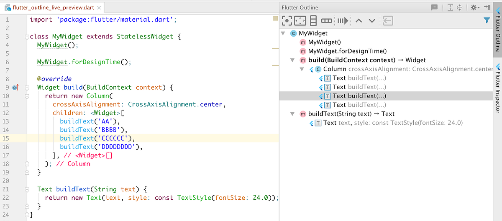Expand all outline nodes icon
This screenshot has width=502, height=221.
(x=450, y=8)
